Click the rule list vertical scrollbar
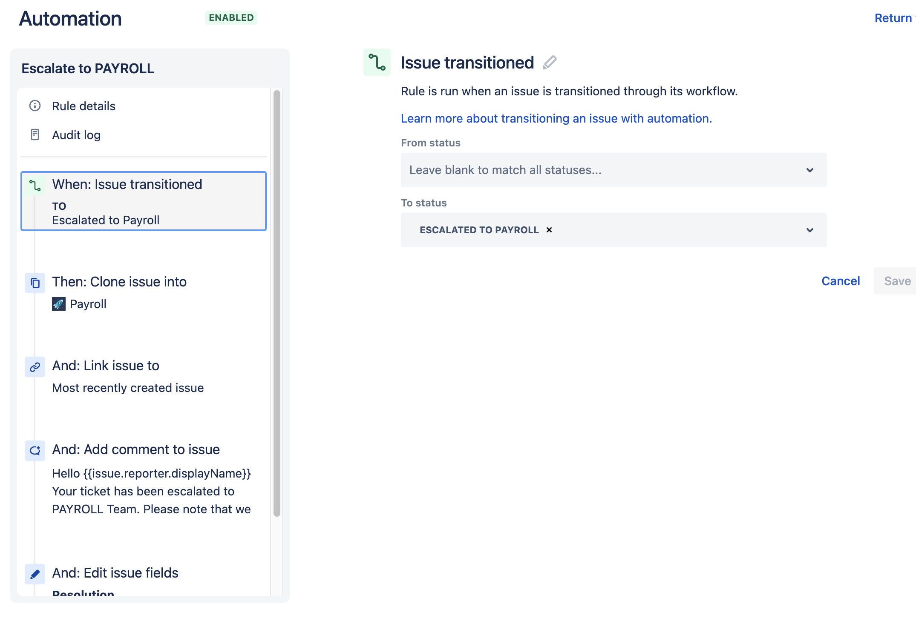 pos(277,303)
